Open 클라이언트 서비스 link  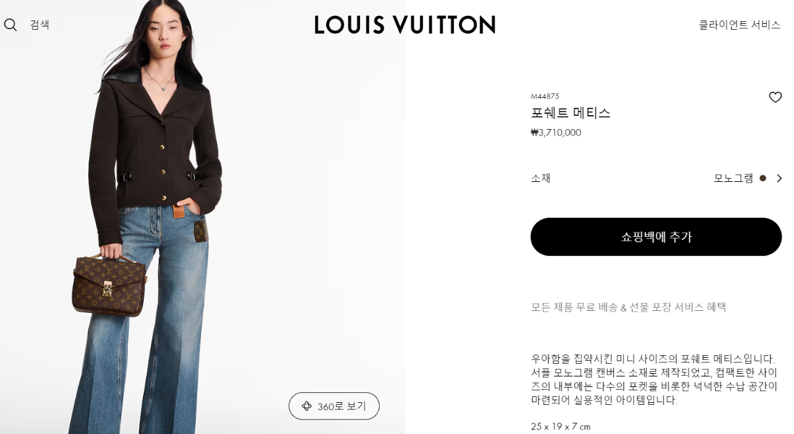[x=740, y=25]
